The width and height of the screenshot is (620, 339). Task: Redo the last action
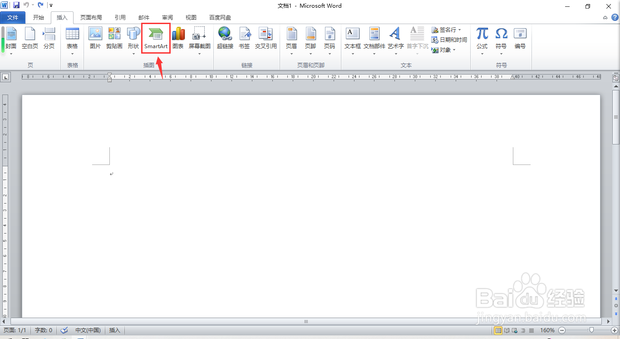pos(41,5)
